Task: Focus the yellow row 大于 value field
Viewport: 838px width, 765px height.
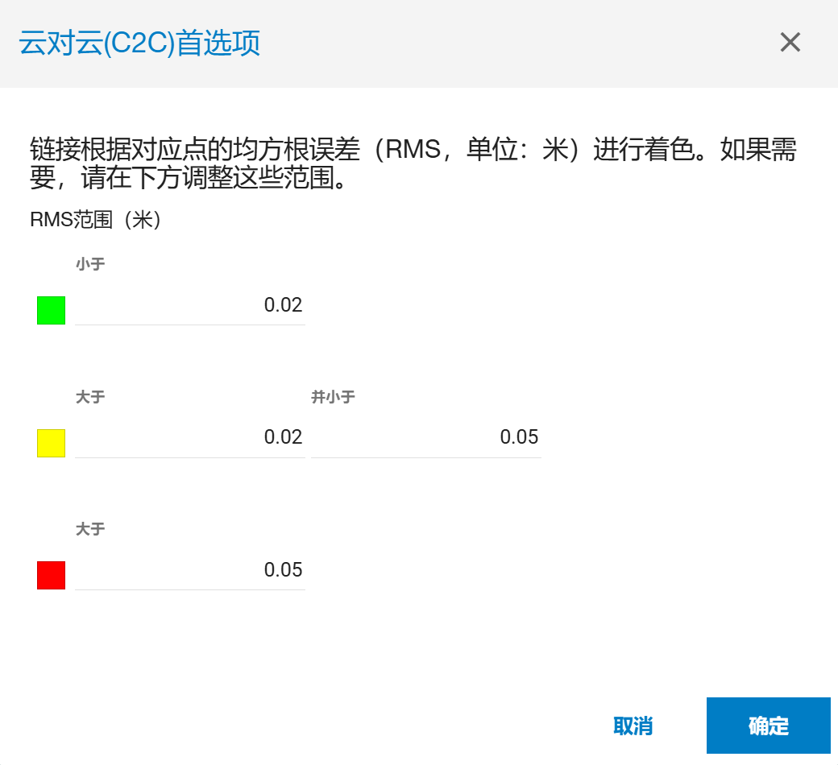Action: pyautogui.click(x=190, y=437)
